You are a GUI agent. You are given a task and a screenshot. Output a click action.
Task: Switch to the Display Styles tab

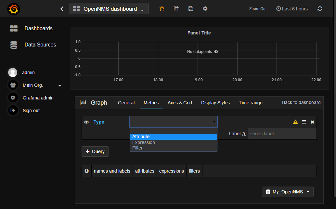coord(215,103)
